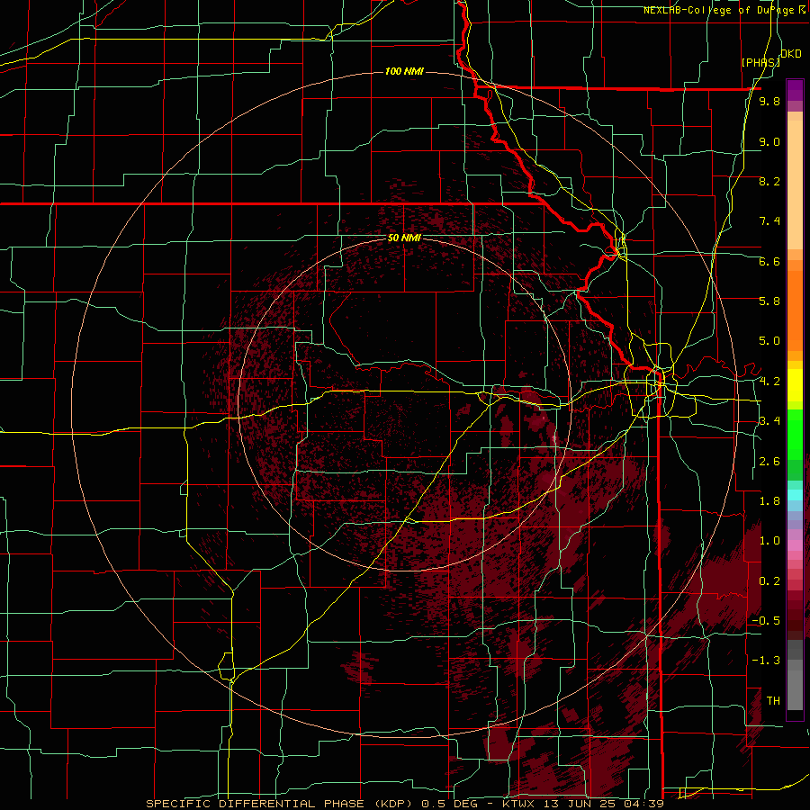Image resolution: width=810 pixels, height=810 pixels.
Task: Click the bright green color bar segment
Action: [795, 436]
